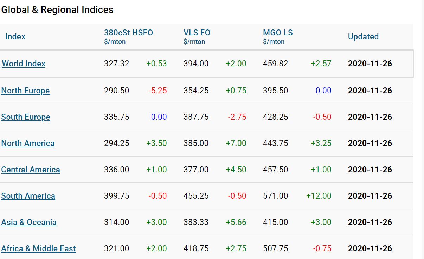Image resolution: width=424 pixels, height=259 pixels.
Task: Click the Updated column header
Action: click(x=363, y=36)
